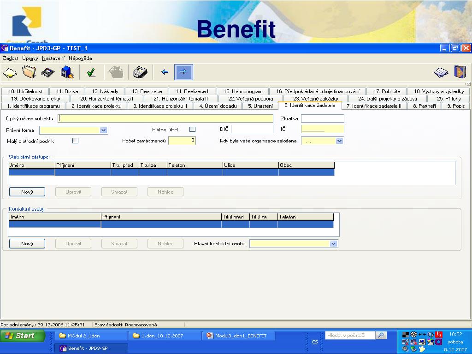Click Smazat under Statutární zástupci

pyautogui.click(x=119, y=192)
